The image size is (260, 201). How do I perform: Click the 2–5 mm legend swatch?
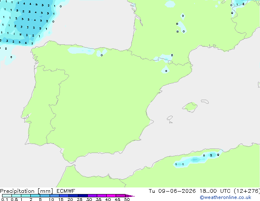(35, 196)
